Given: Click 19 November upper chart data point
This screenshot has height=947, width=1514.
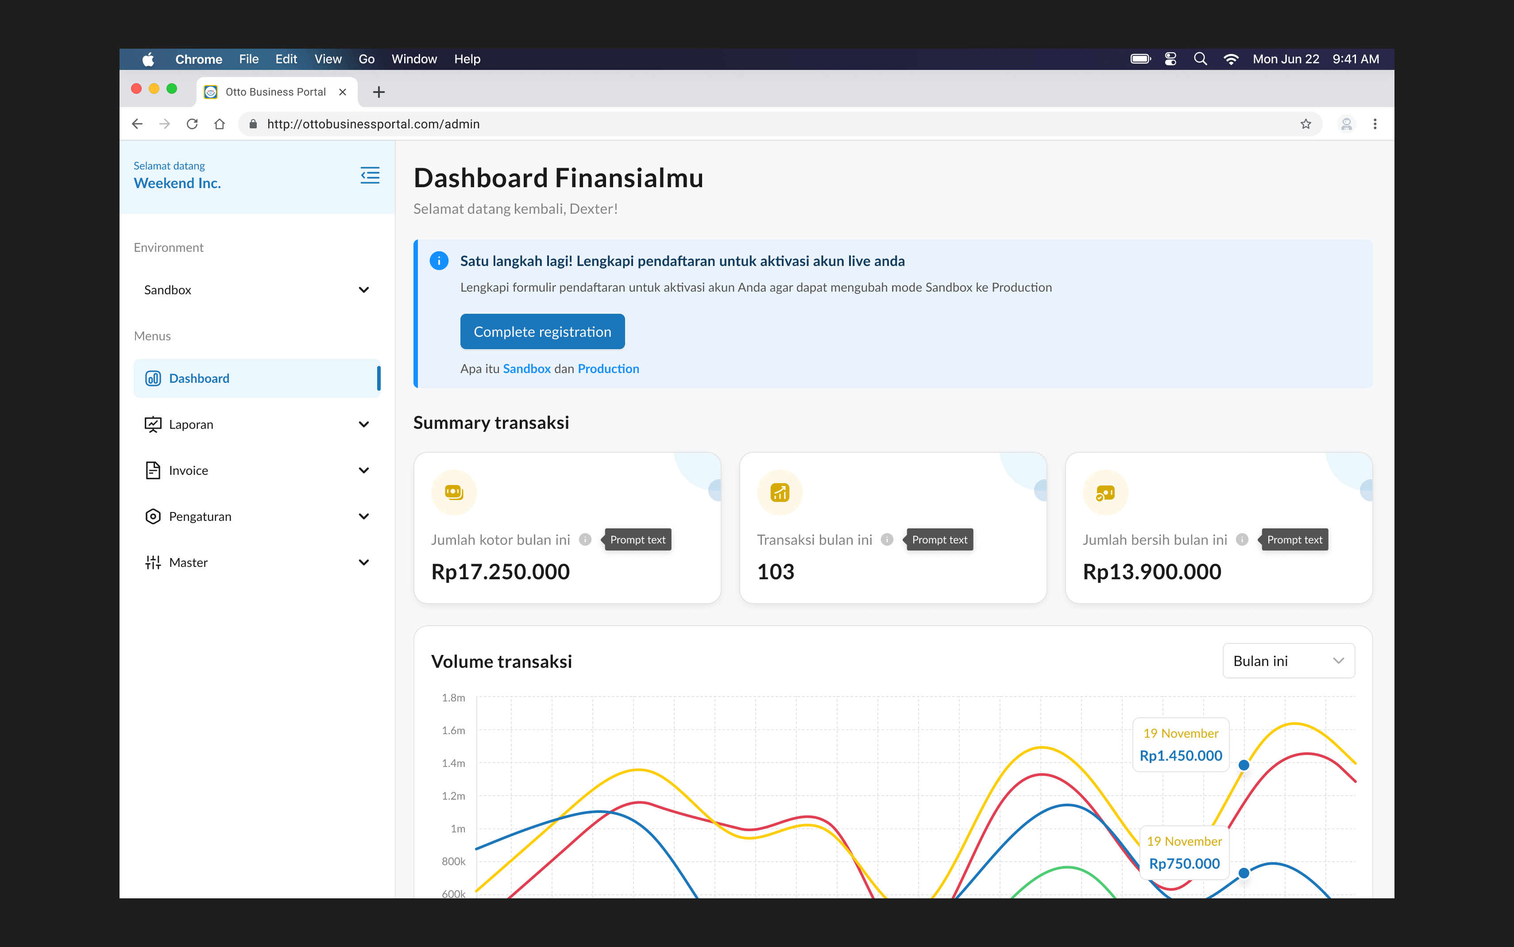Looking at the screenshot, I should click(x=1244, y=765).
